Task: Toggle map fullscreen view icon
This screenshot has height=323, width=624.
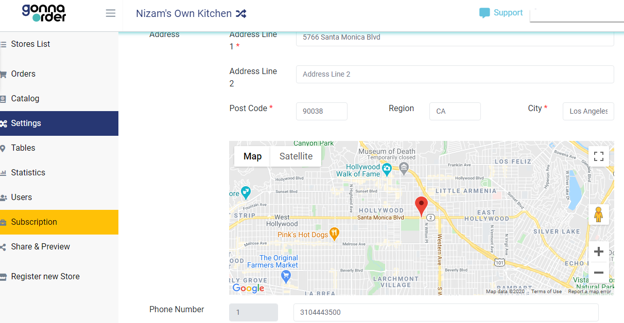Action: [599, 156]
